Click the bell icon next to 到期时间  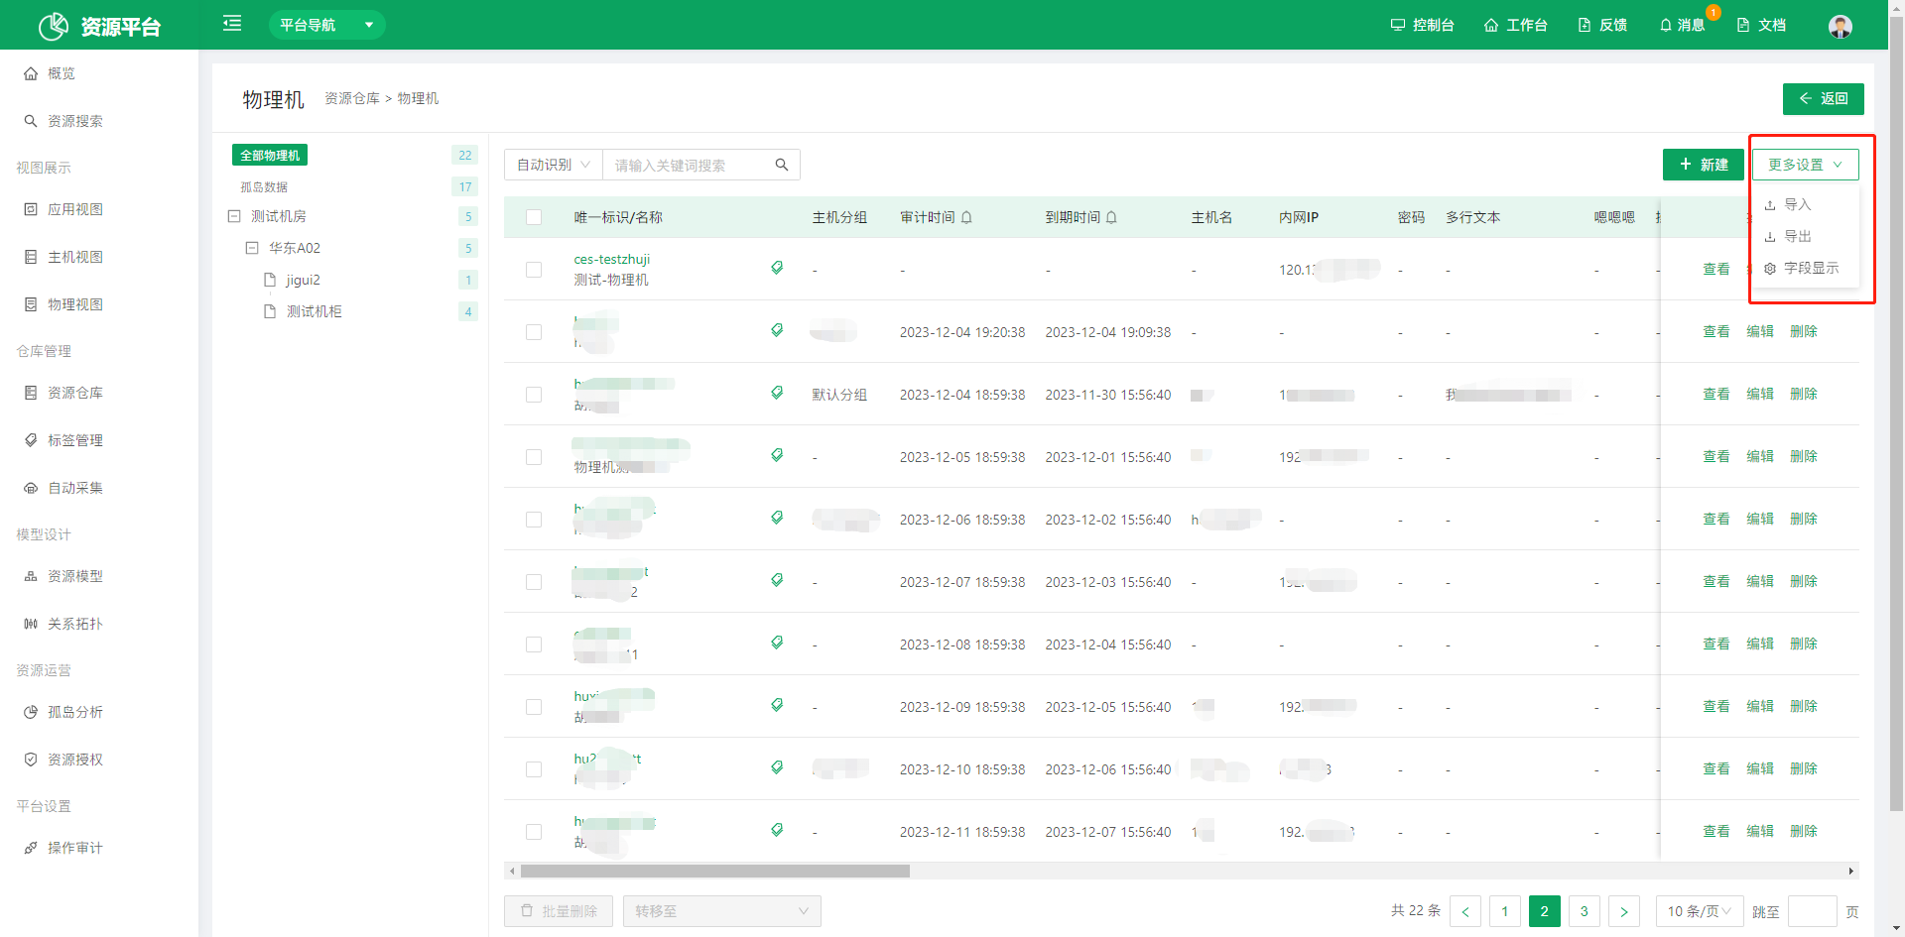(x=1111, y=217)
